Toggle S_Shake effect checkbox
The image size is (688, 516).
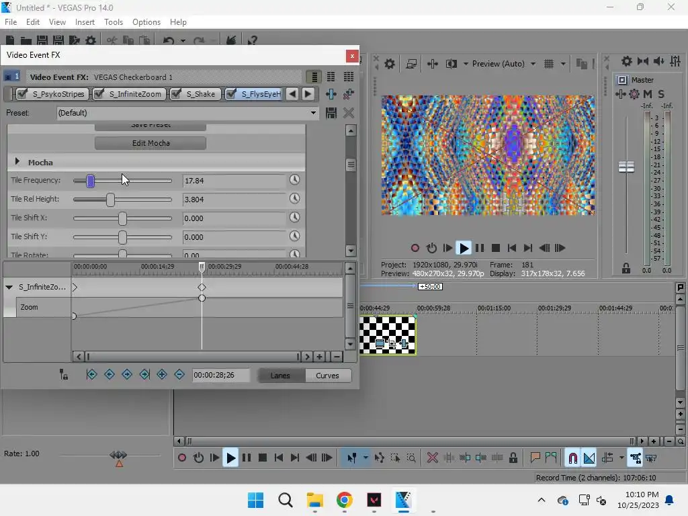[x=177, y=94]
